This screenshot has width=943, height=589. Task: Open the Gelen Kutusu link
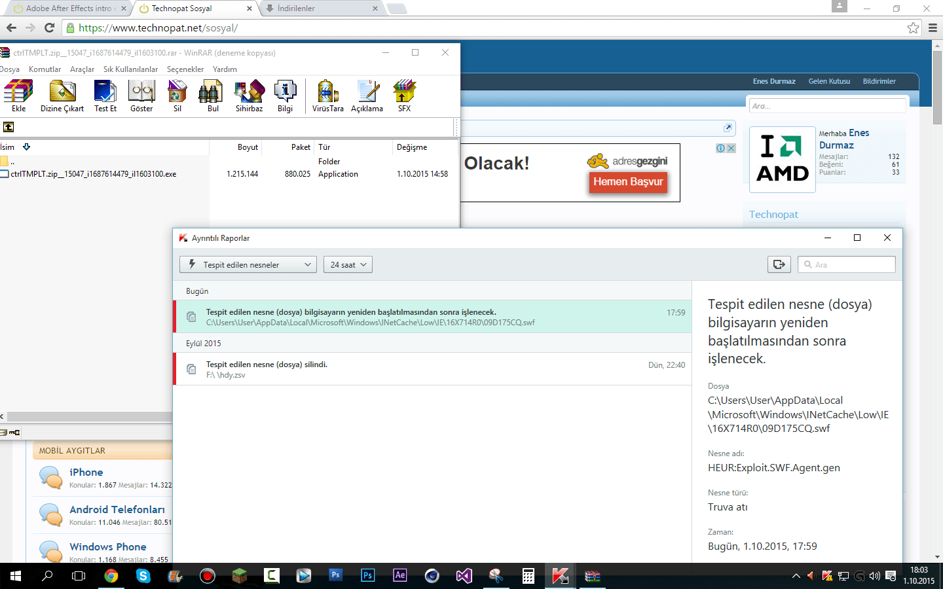[x=829, y=81]
